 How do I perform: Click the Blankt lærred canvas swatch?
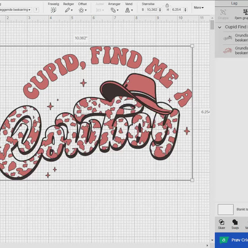coord(225,209)
